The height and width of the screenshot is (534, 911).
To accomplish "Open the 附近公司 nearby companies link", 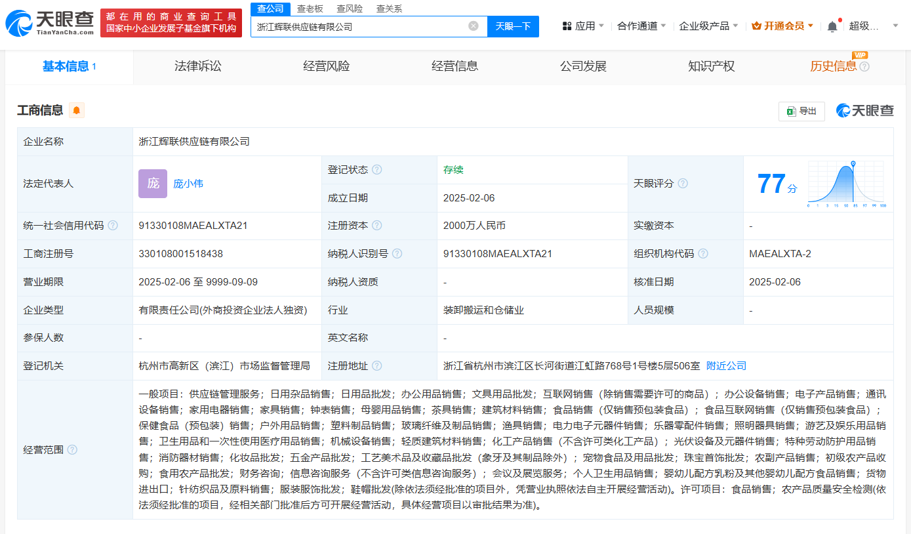I will coord(726,366).
